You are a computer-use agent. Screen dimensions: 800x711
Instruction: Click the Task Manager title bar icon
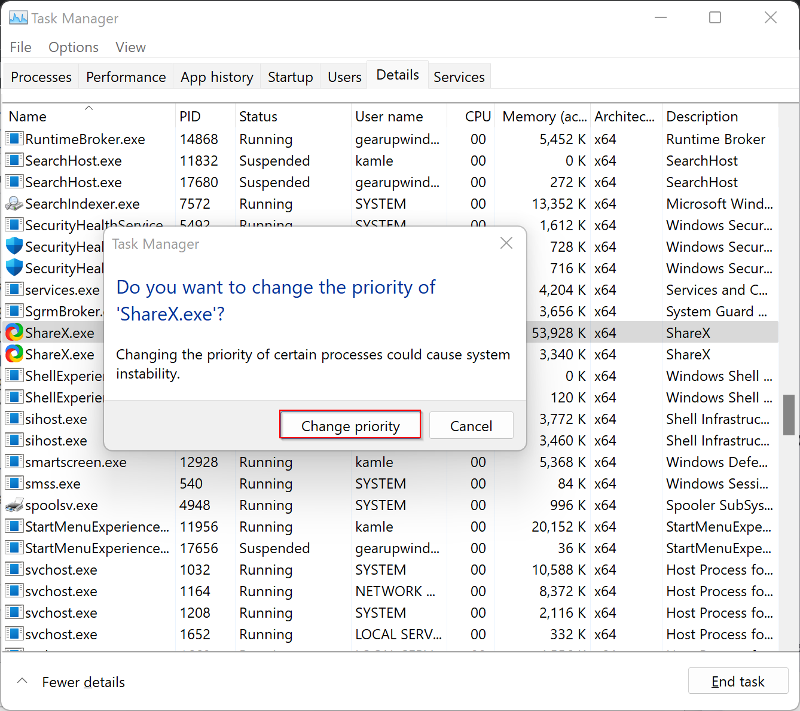tap(18, 17)
